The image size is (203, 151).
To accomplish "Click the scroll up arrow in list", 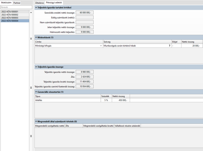I will click(31, 13).
